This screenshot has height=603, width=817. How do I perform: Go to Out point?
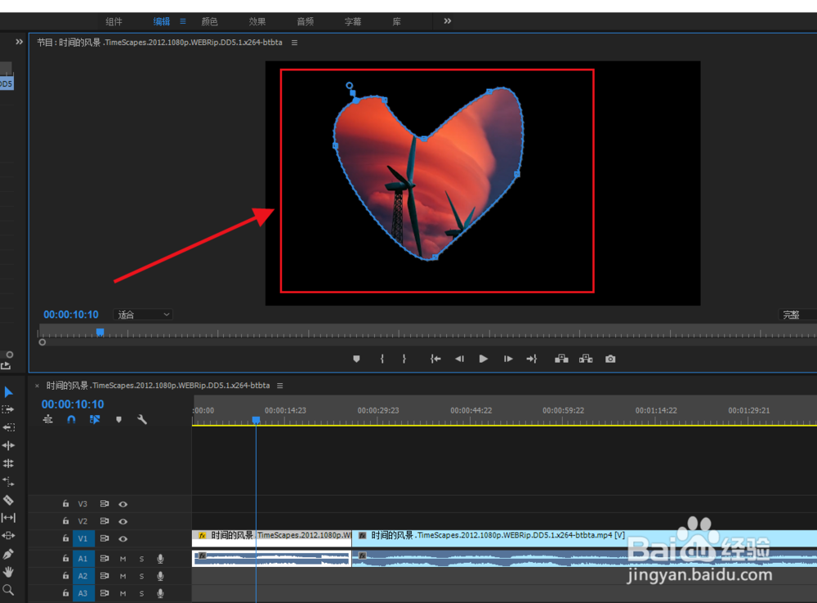tap(532, 359)
